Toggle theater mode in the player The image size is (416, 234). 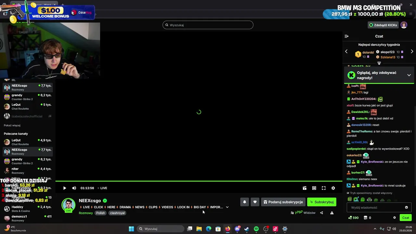[x=314, y=188]
